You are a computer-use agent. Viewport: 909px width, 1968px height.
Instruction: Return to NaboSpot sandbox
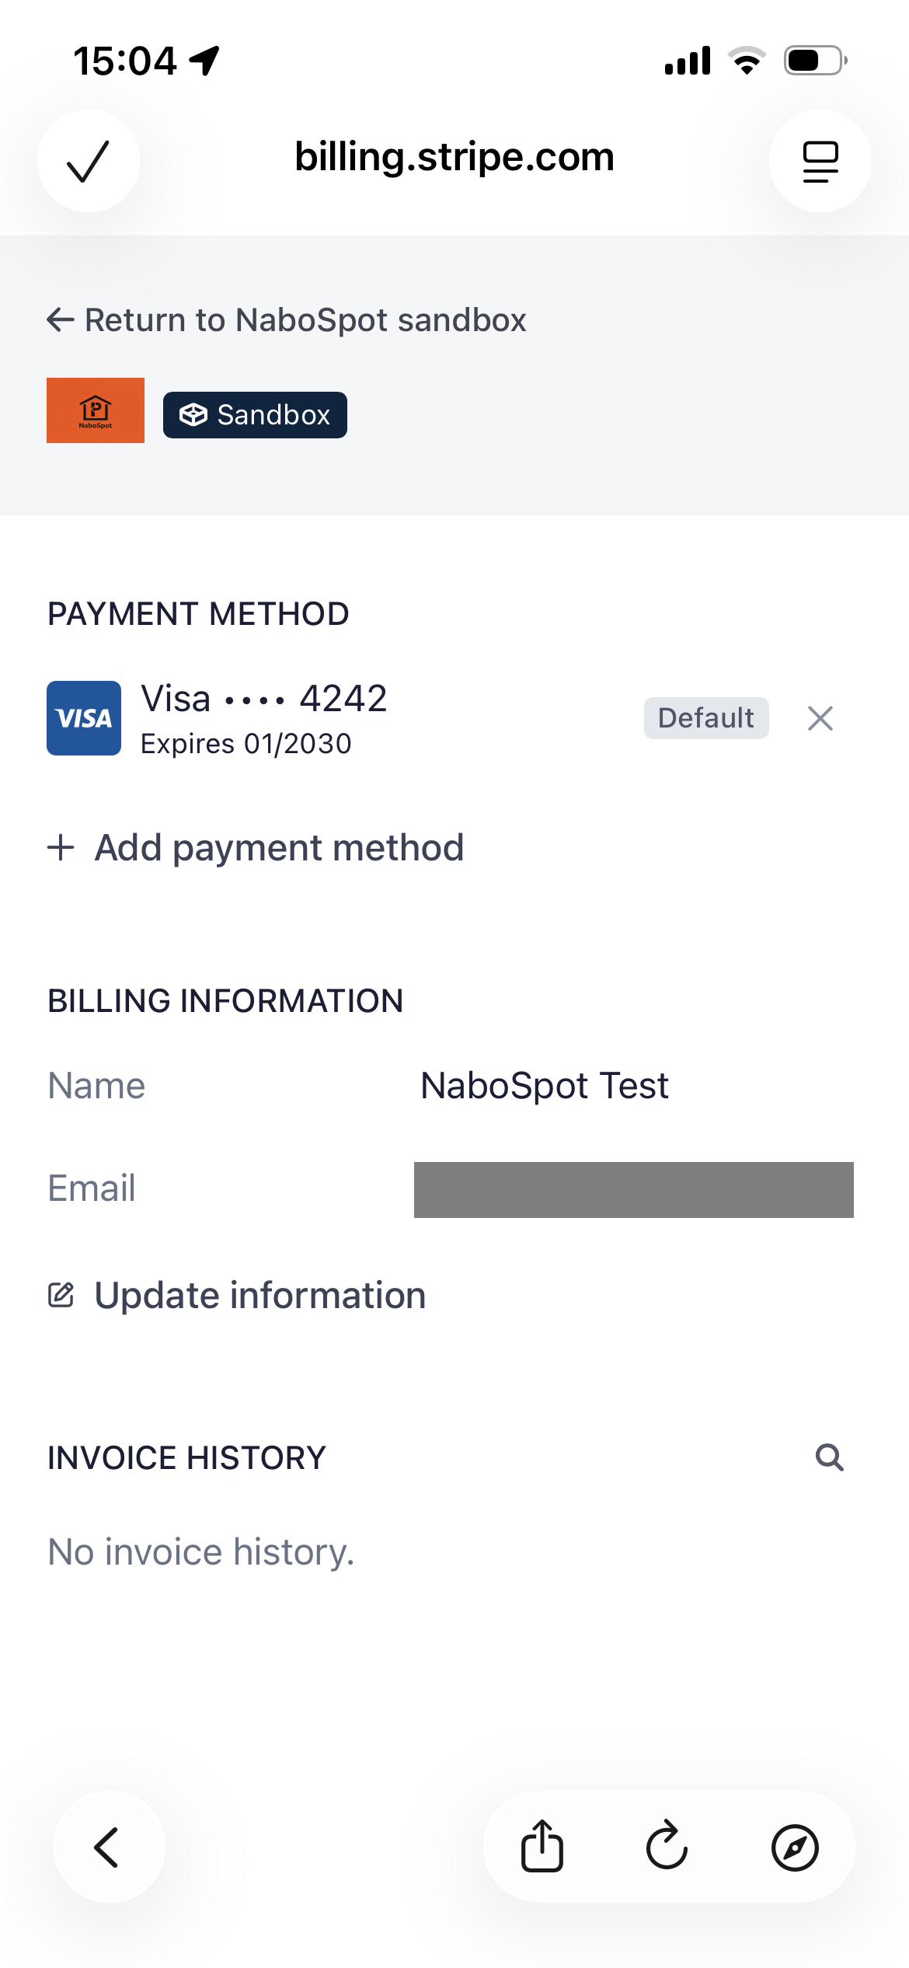(x=305, y=320)
